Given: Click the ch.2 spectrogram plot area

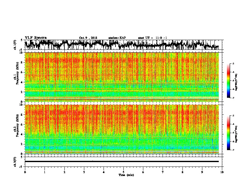Looking at the screenshot, I should 122,129.
